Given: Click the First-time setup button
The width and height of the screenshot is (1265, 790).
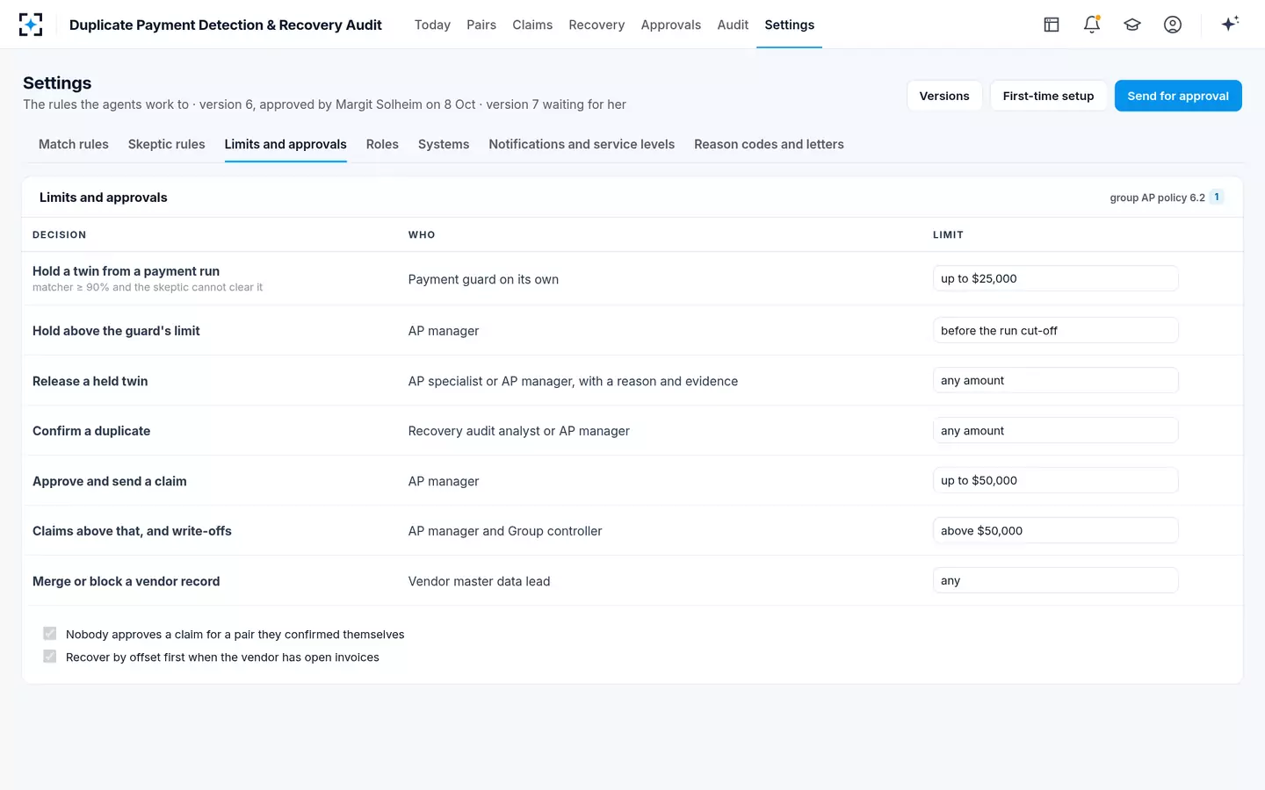Looking at the screenshot, I should [x=1048, y=96].
